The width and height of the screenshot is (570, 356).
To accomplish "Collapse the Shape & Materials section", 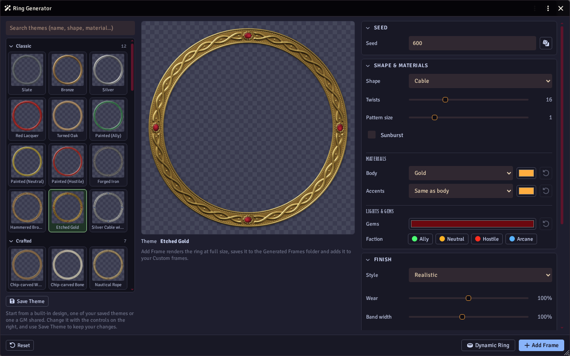I will coord(368,65).
